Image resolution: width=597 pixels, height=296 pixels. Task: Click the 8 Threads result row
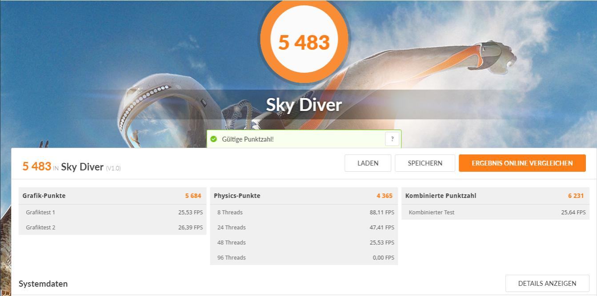pos(304,212)
